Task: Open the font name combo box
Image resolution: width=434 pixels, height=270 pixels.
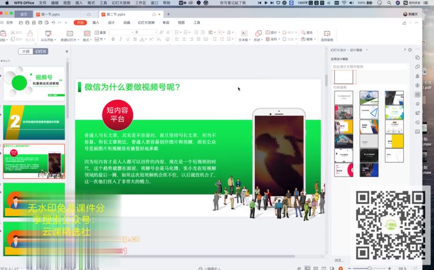Action: [122, 32]
